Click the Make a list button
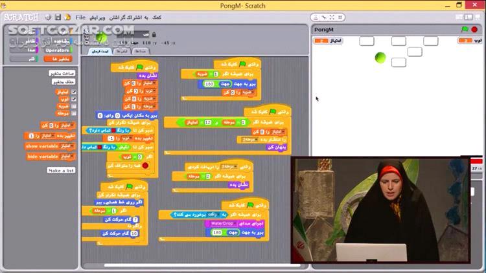The image size is (486, 273). pyautogui.click(x=61, y=171)
